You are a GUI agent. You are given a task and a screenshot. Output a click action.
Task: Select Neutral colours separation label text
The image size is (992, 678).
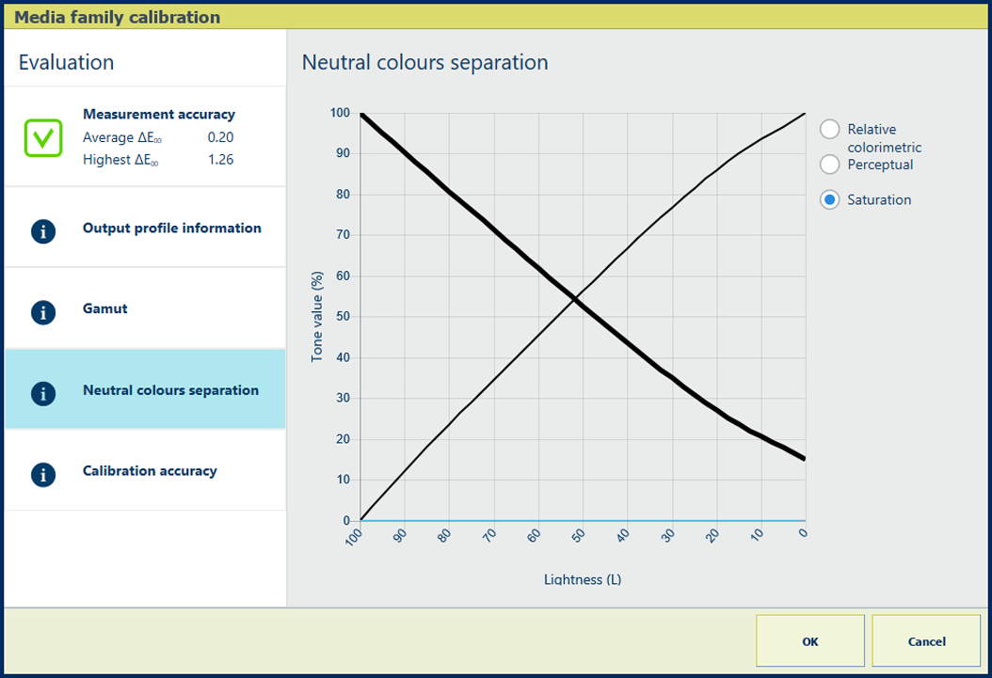(x=170, y=390)
